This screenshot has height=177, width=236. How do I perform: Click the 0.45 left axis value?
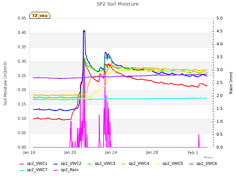pyautogui.click(x=22, y=18)
